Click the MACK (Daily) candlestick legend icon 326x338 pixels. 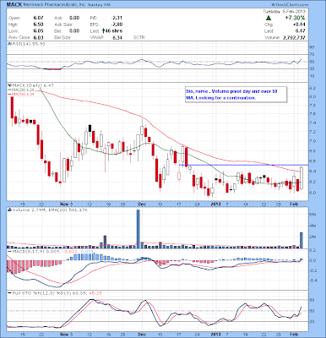coord(9,85)
